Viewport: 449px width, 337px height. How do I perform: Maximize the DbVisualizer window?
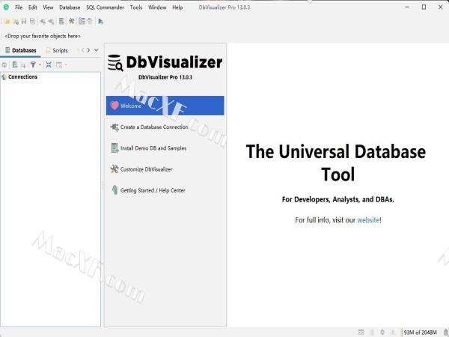(424, 7)
